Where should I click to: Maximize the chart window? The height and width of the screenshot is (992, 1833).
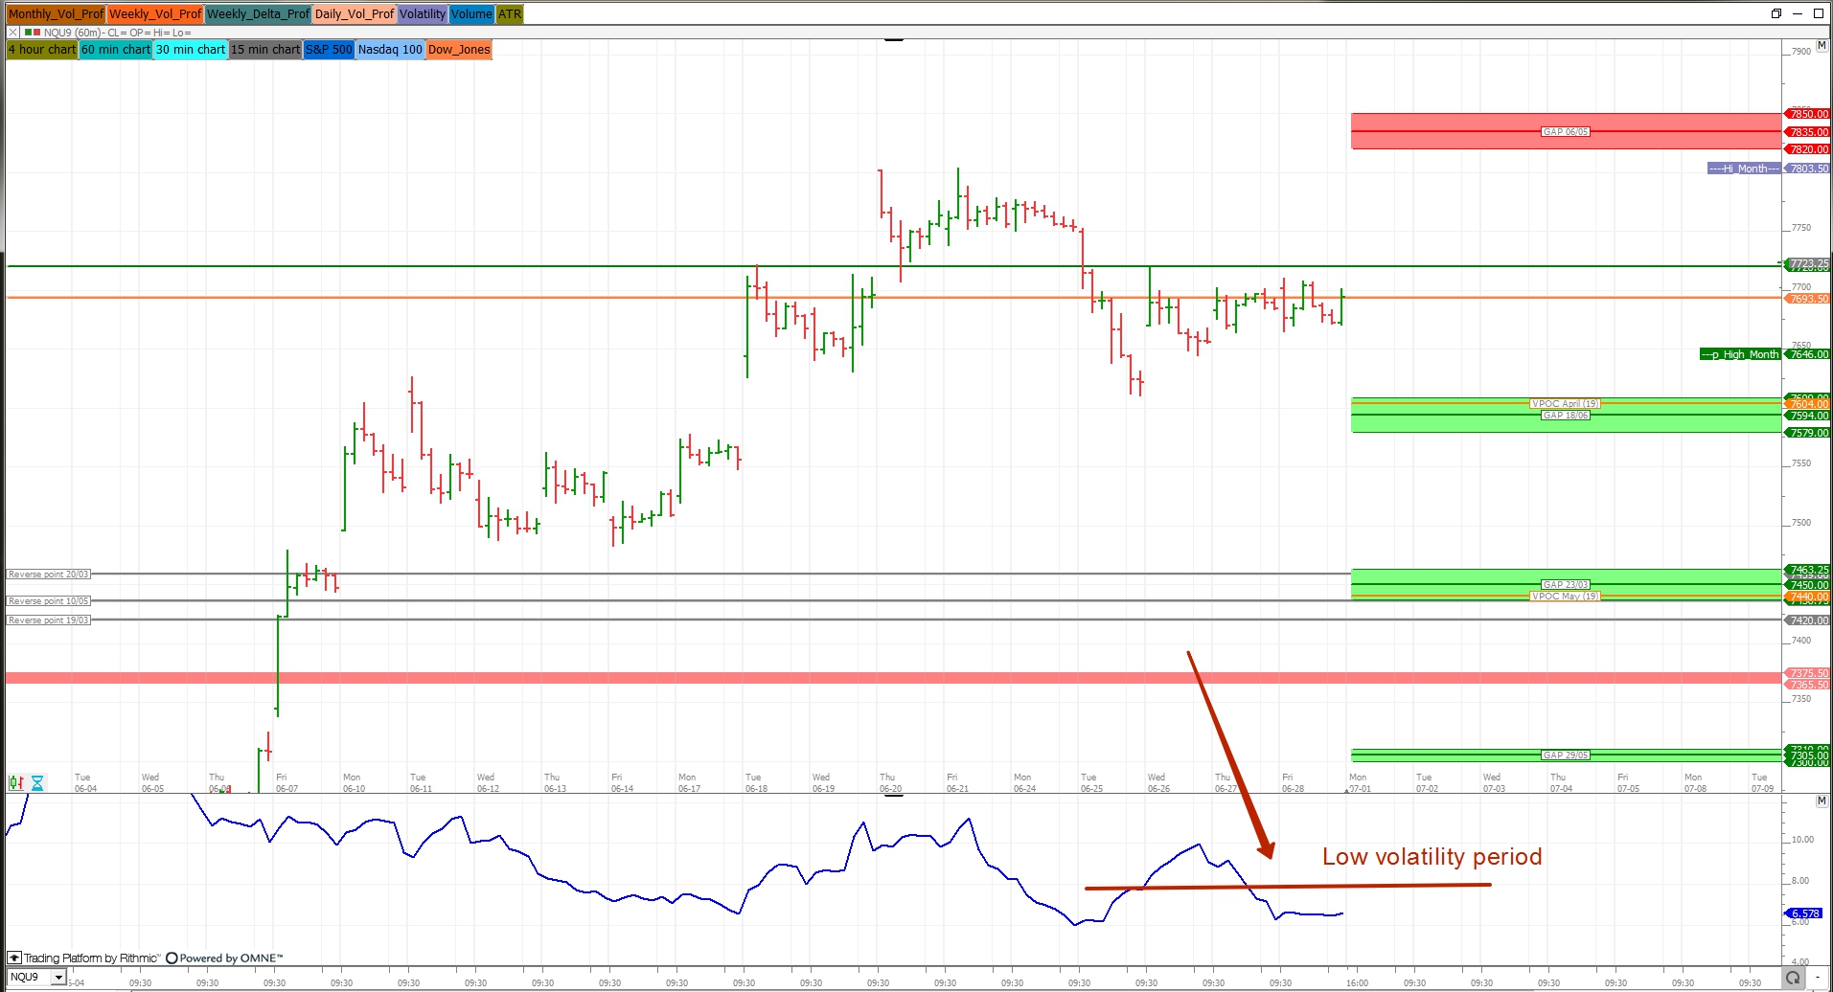click(1818, 13)
